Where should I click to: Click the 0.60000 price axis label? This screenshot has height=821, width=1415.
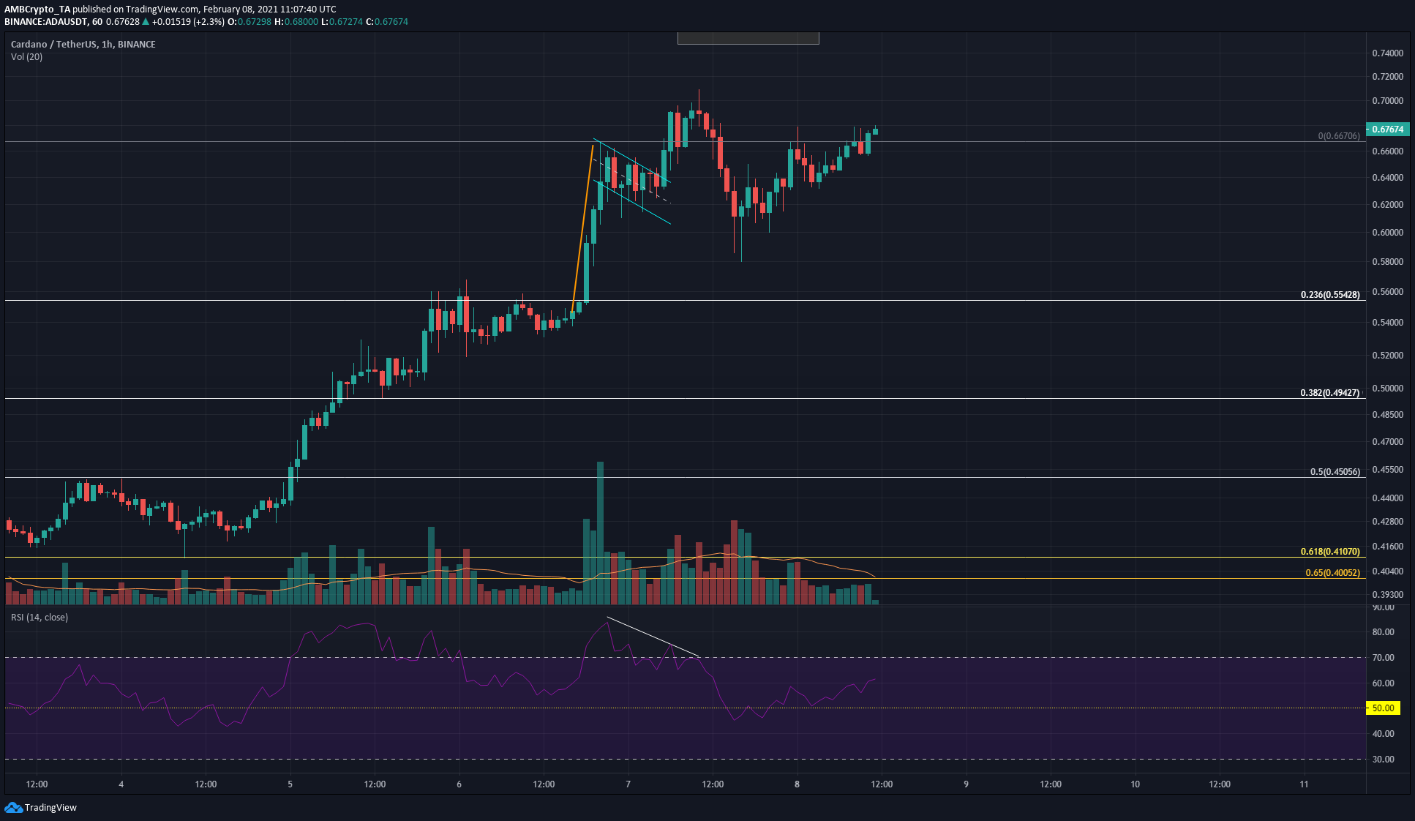click(x=1387, y=232)
